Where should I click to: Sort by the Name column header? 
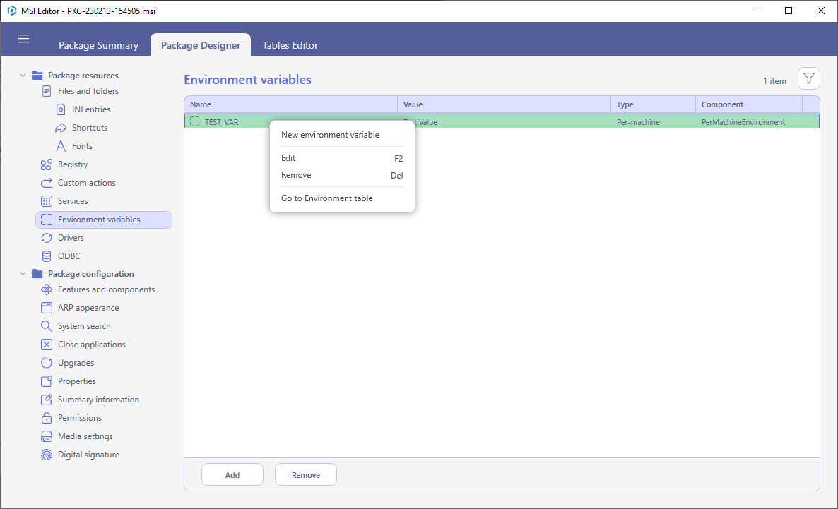pyautogui.click(x=290, y=104)
